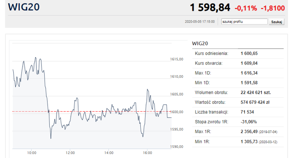Click the -1,8100 point change

pyautogui.click(x=273, y=8)
